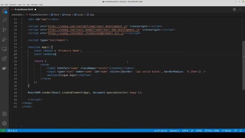Open the Help menu
The image size is (245, 138).
tap(41, 5)
